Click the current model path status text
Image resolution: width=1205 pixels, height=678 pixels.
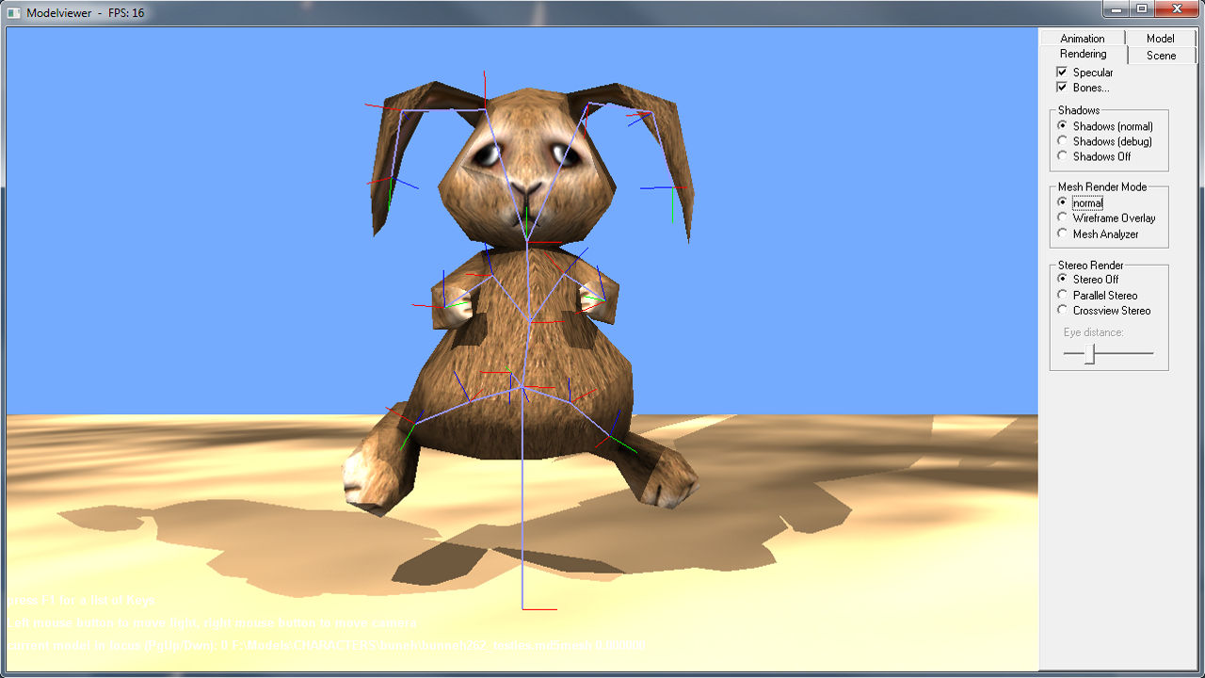point(326,646)
